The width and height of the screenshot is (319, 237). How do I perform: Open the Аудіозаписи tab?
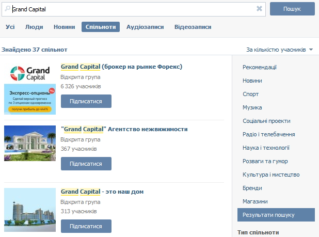tap(145, 27)
